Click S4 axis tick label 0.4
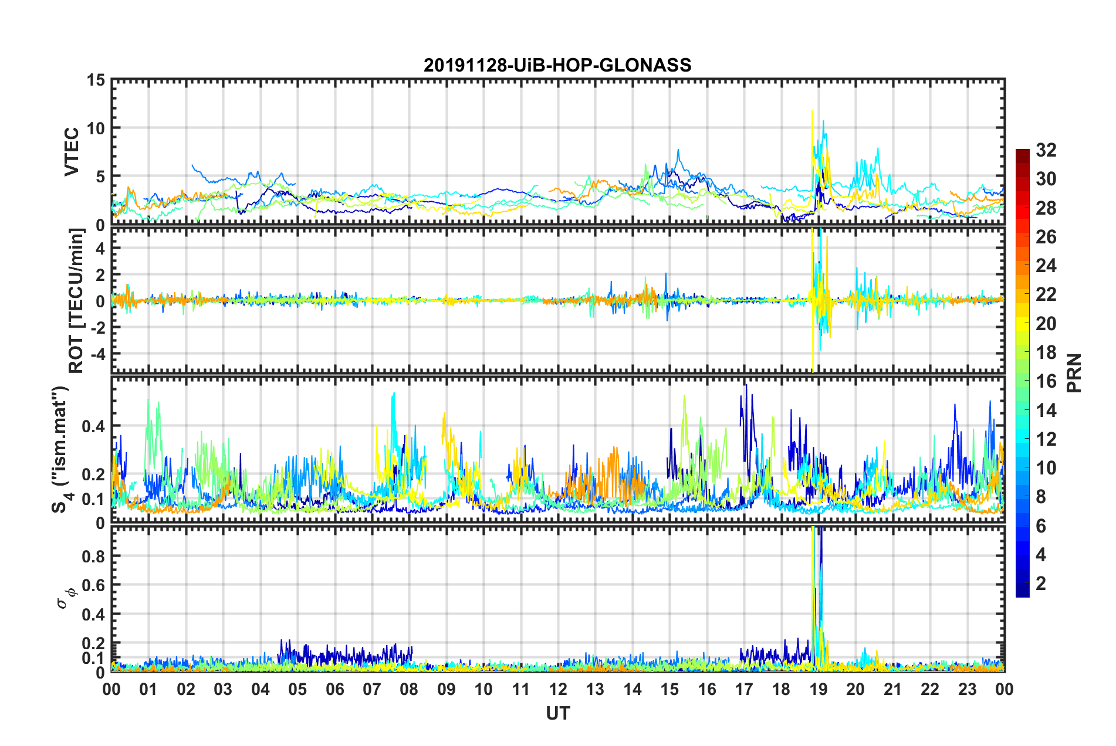Viewport: 1116px width, 746px height. (x=94, y=426)
